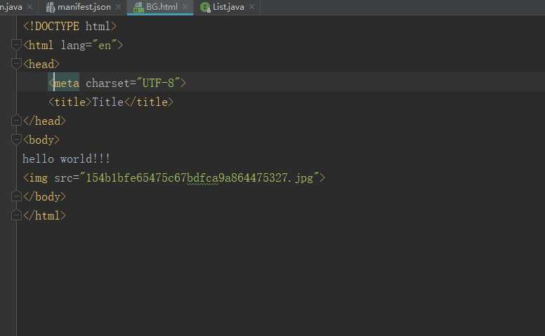
Task: Click the List.java interface icon
Action: click(x=205, y=7)
